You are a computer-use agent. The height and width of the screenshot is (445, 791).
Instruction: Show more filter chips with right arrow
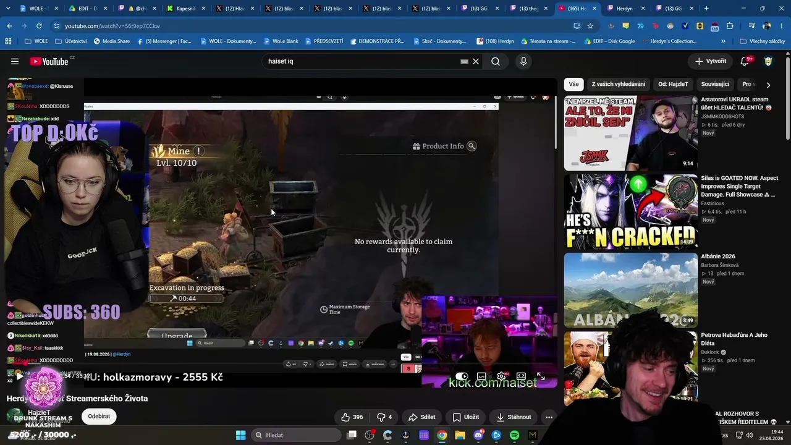(x=768, y=85)
